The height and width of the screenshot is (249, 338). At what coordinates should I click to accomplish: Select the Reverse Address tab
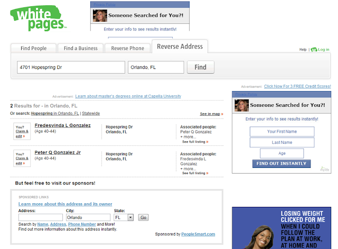[x=180, y=46]
